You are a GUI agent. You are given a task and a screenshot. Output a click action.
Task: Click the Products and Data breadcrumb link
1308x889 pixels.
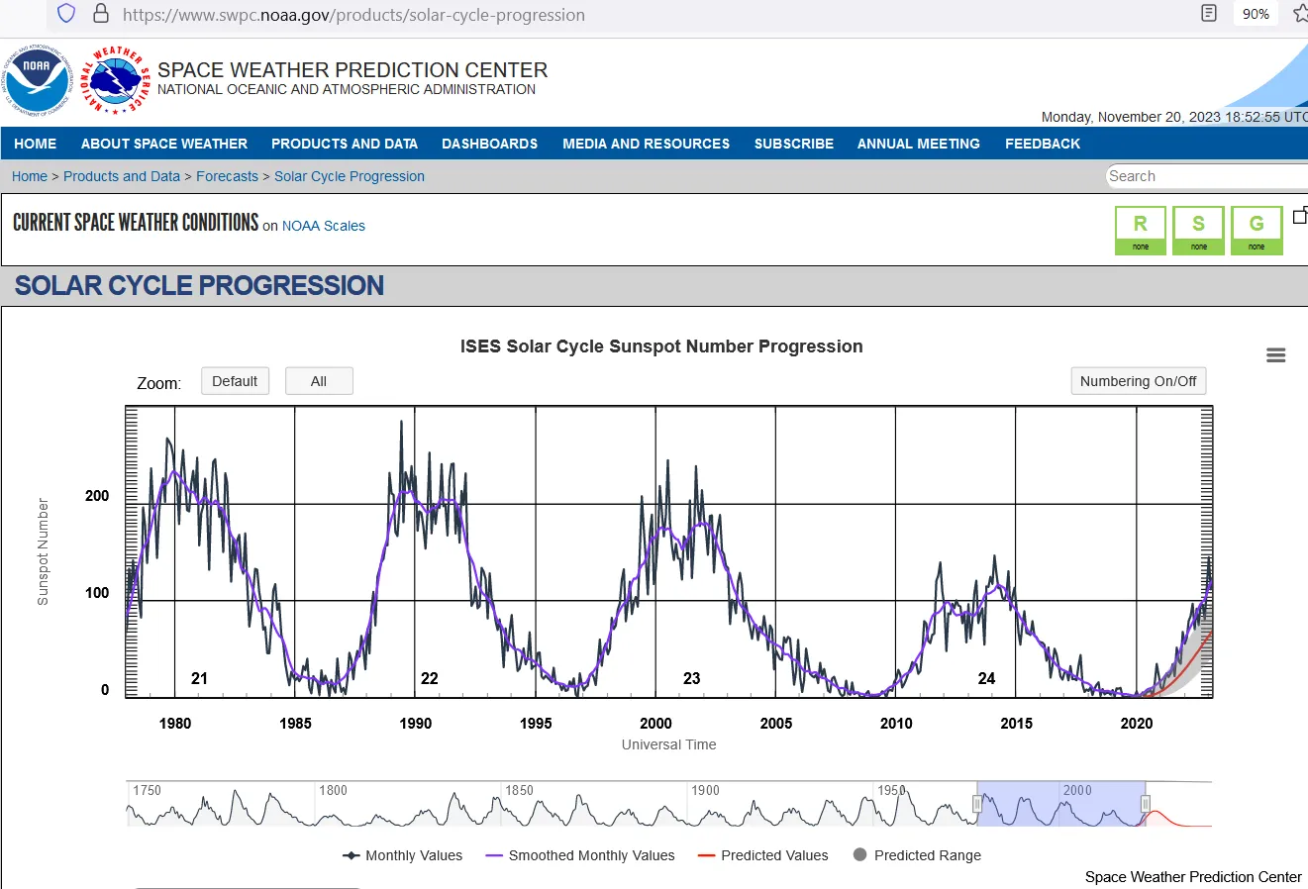coord(122,176)
